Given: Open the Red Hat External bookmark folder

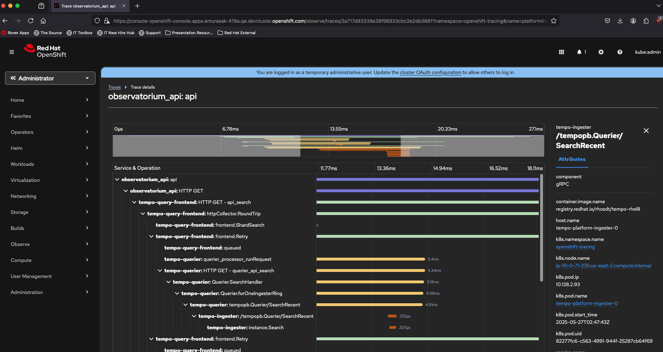Looking at the screenshot, I should (236, 33).
